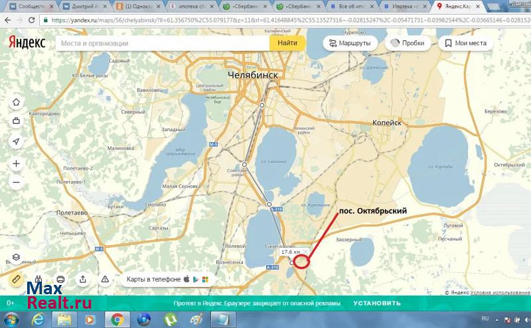
Task: Locate me with the arrow icon
Action: pos(16,142)
